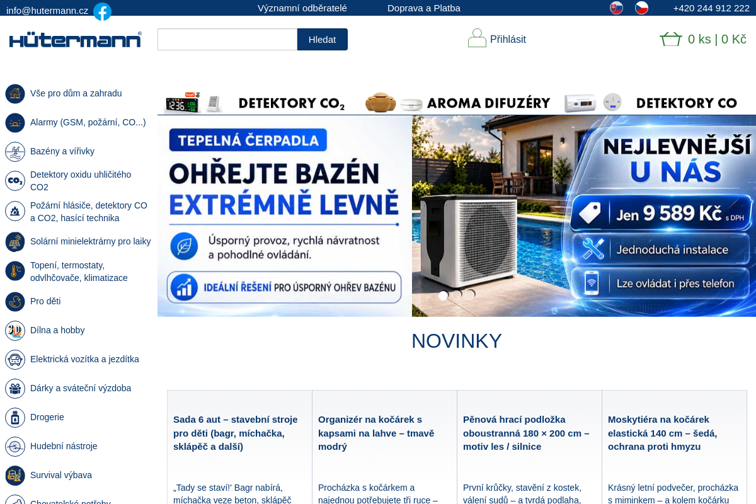Open Alarmy (GSM, požární, CO...) category
The image size is (756, 504).
click(x=88, y=122)
